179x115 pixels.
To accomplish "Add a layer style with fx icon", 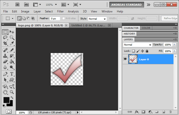I will (x=137, y=112).
